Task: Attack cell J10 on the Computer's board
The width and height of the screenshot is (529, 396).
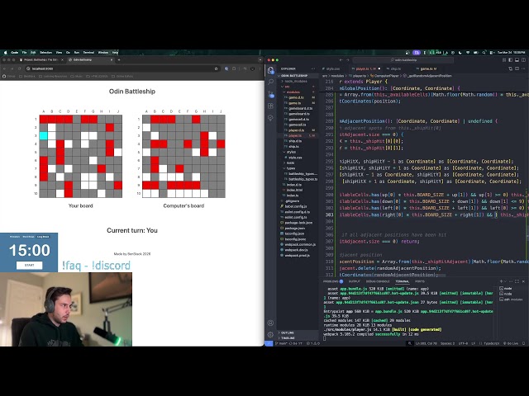Action: pyautogui.click(x=221, y=193)
